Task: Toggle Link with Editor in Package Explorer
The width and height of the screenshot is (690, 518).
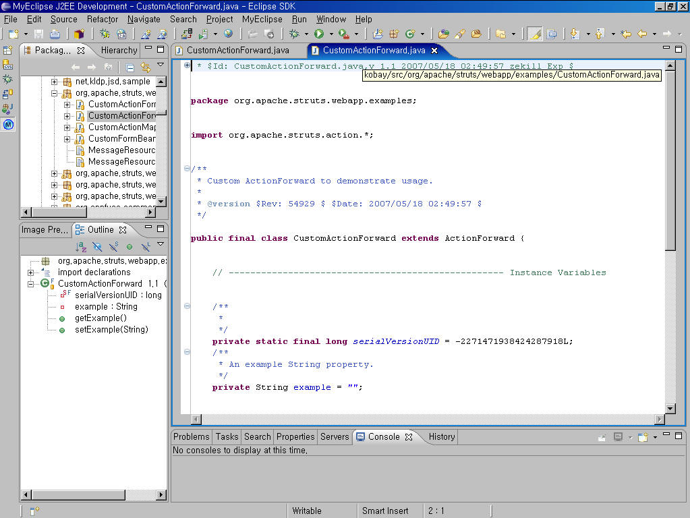Action: click(145, 67)
